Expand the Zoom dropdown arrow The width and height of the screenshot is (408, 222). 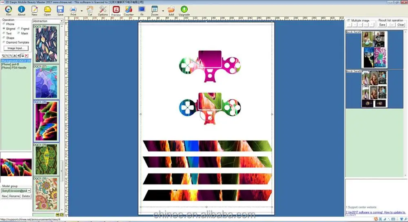click(163, 11)
